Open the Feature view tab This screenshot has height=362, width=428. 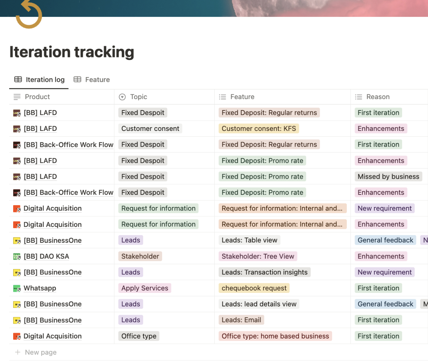[92, 80]
